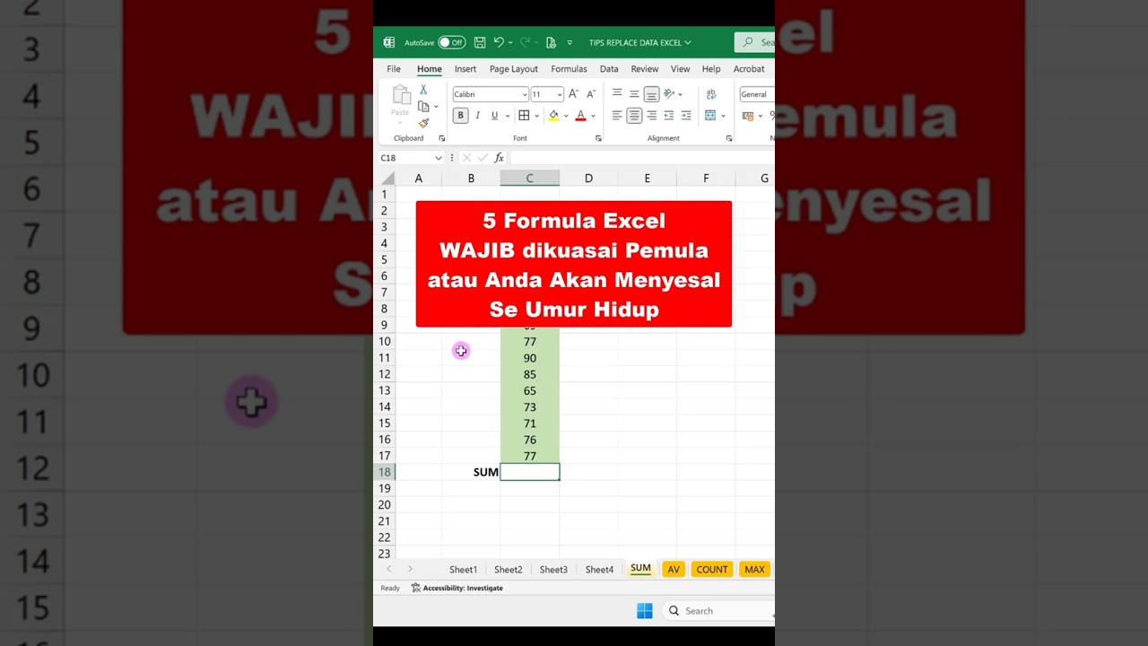Click the Undo button
Viewport: 1148px width, 646px height.
(x=500, y=42)
